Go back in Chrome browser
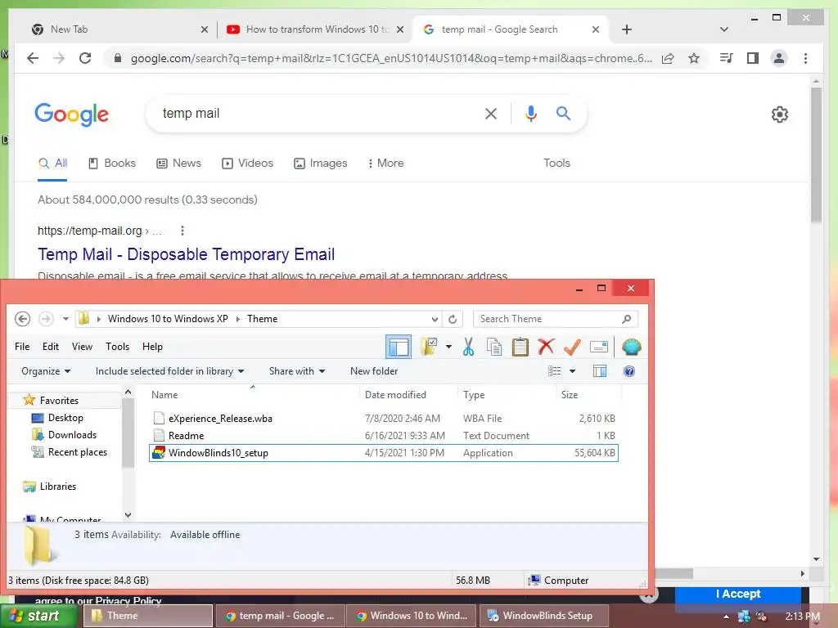 pyautogui.click(x=33, y=58)
